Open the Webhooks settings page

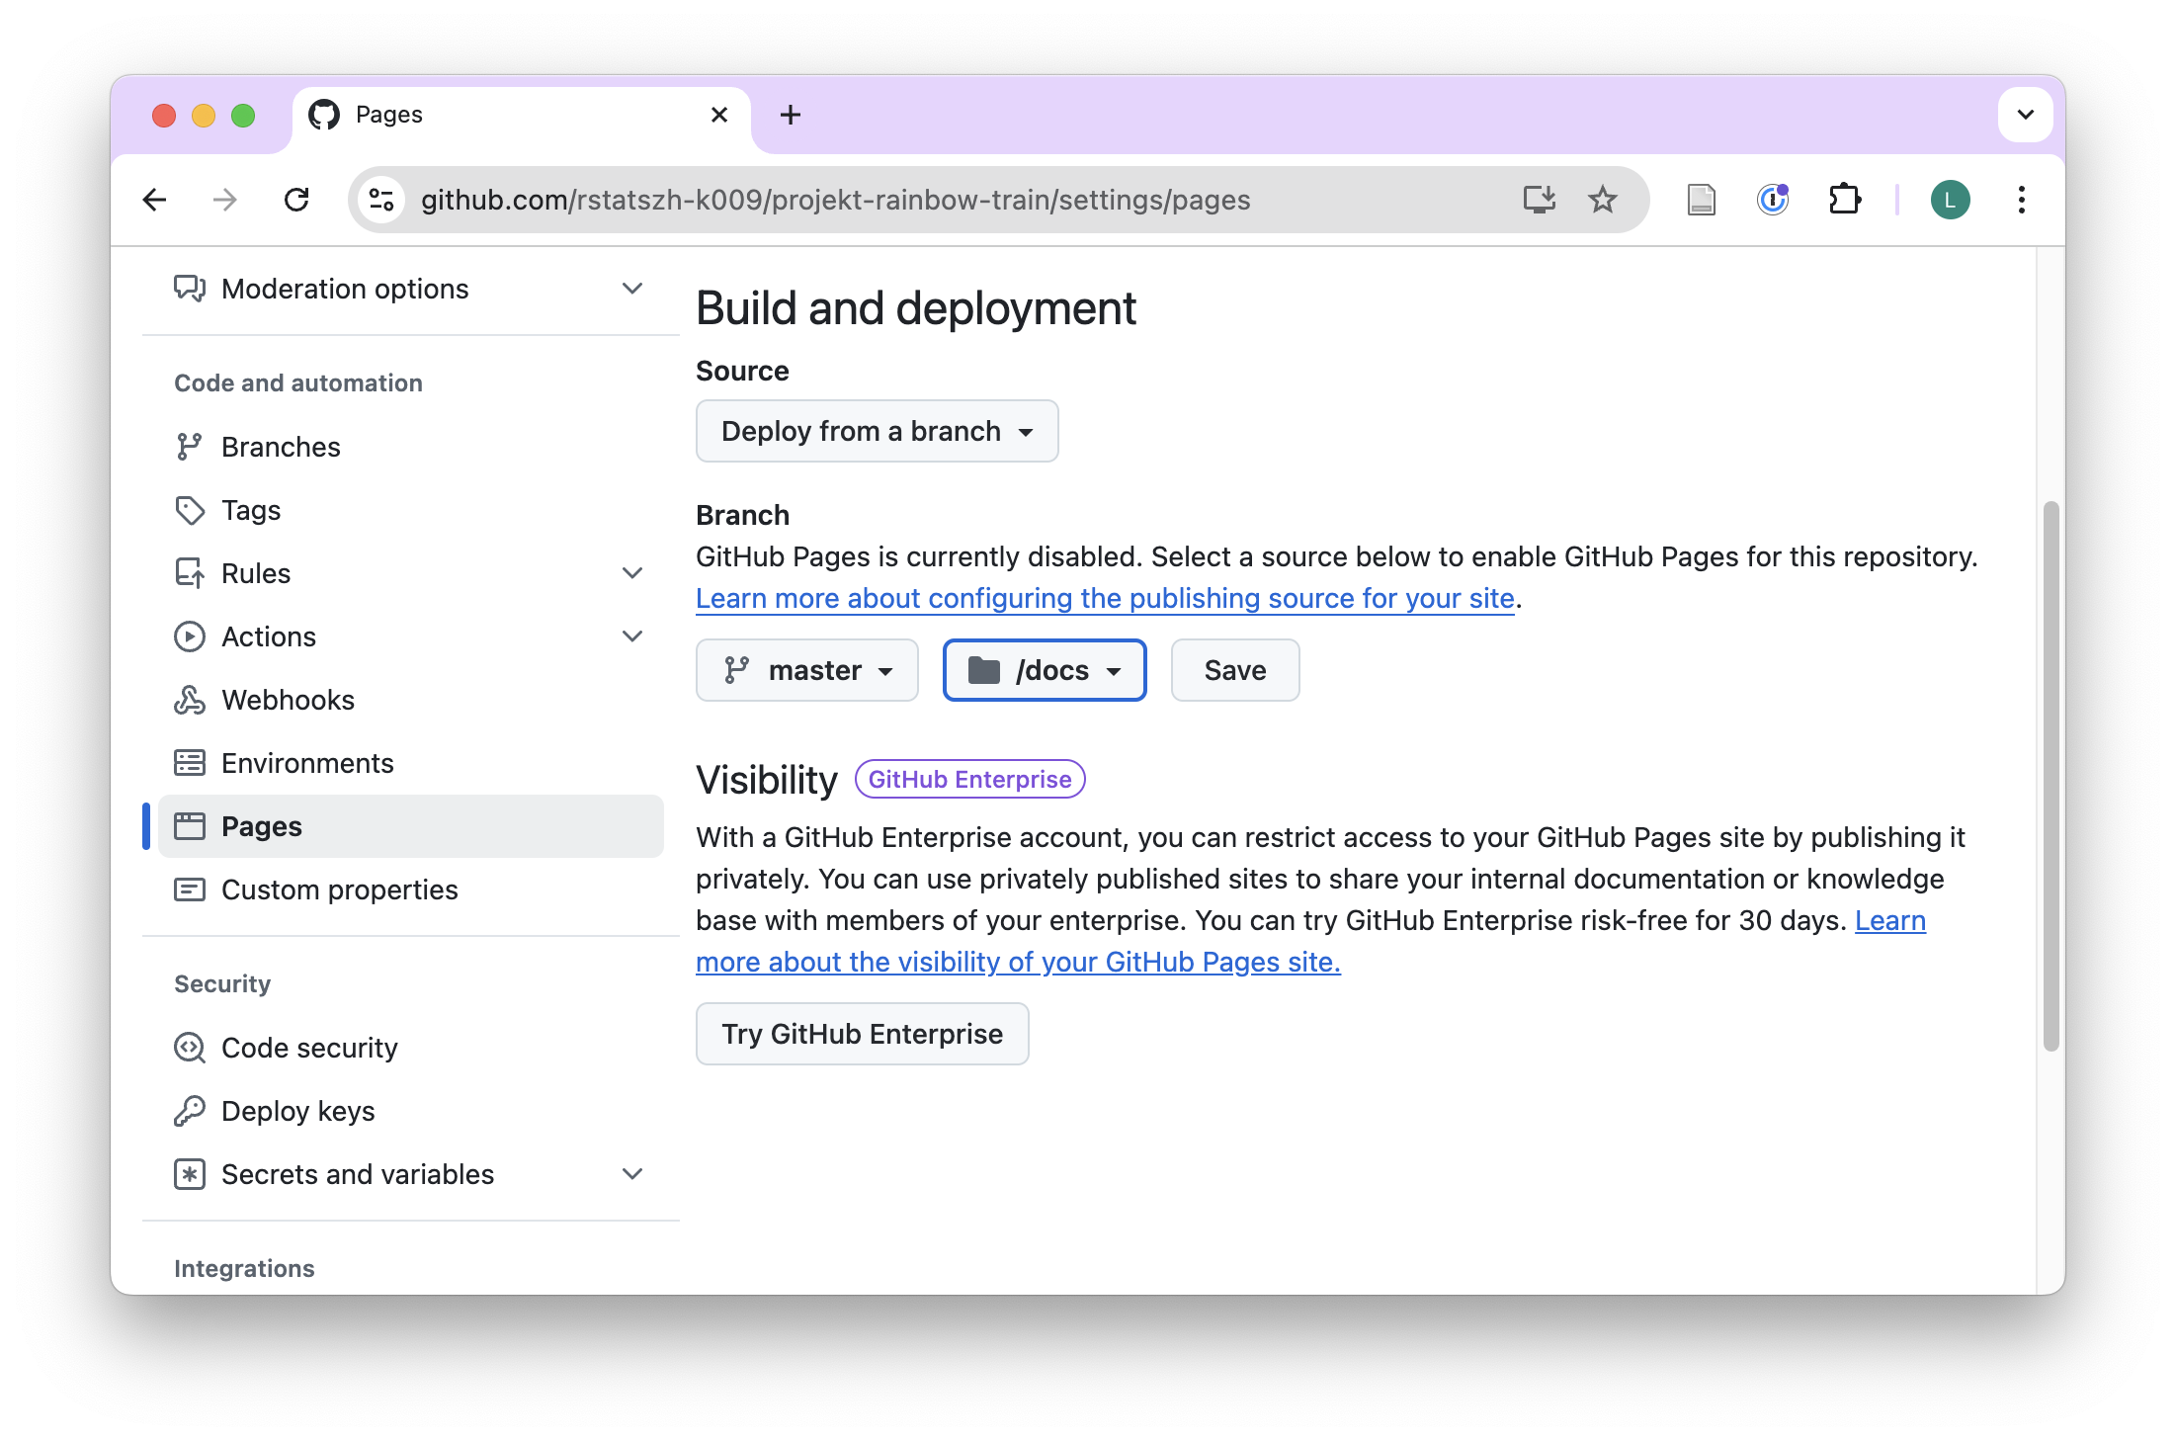coord(411,700)
